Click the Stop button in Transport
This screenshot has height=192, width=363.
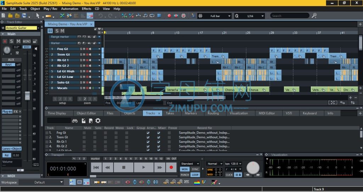[124, 167]
